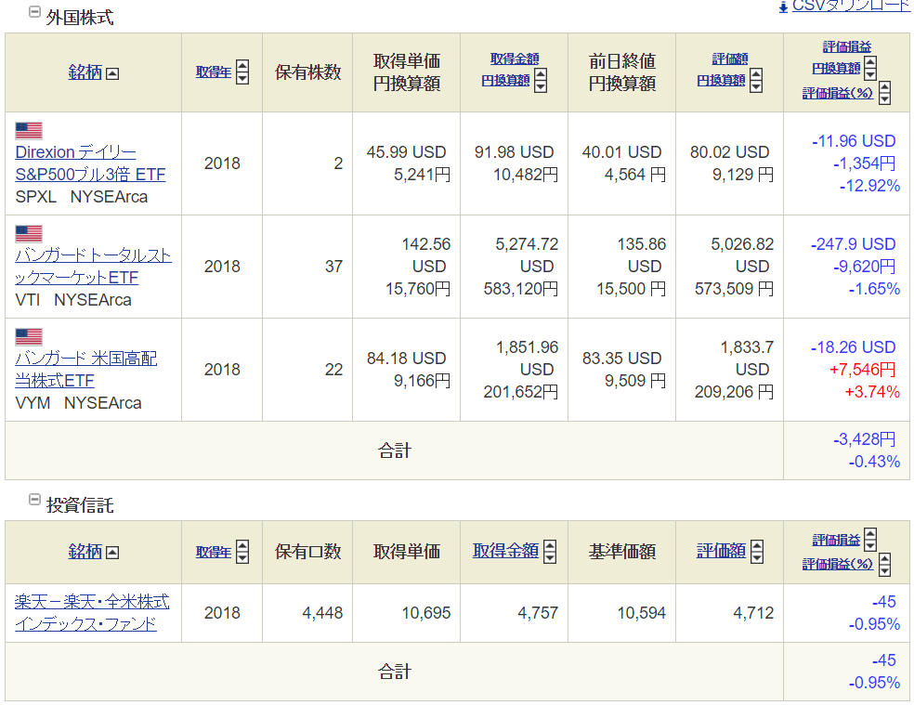
Task: Sort investment trusts by 銘柄 link
Action: coord(85,552)
